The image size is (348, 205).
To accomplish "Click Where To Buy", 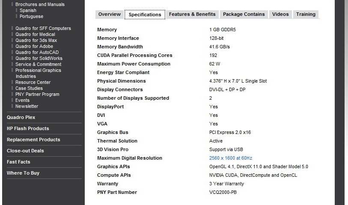I will pyautogui.click(x=23, y=173).
